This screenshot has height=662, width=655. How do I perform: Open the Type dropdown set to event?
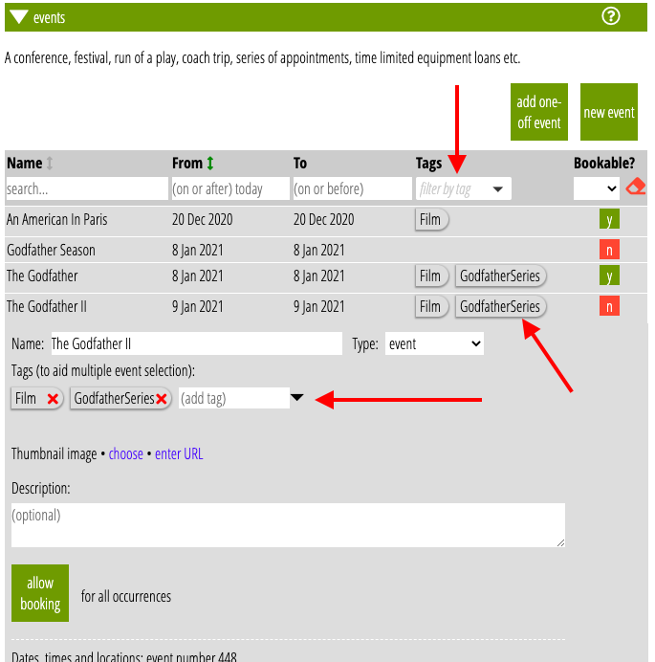pos(434,343)
